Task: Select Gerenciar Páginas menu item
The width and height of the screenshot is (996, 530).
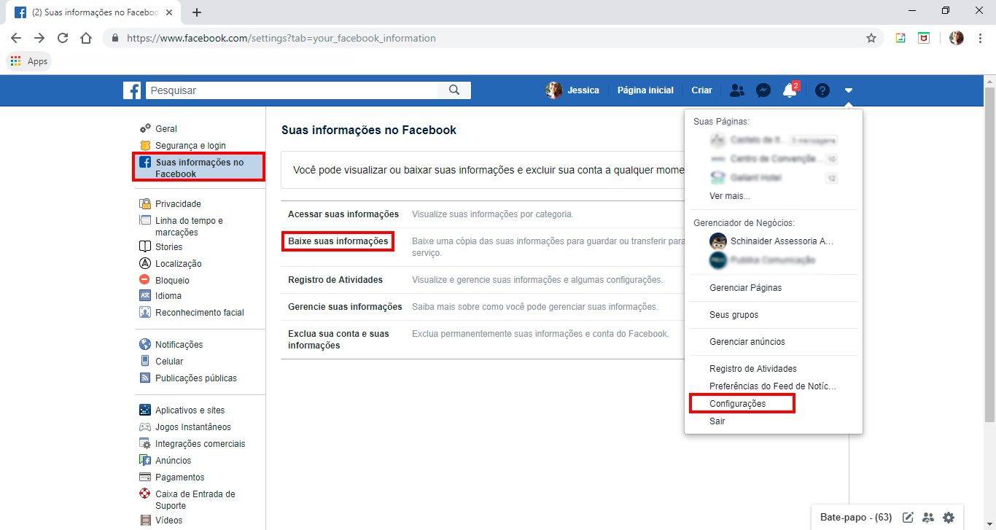Action: coord(745,288)
